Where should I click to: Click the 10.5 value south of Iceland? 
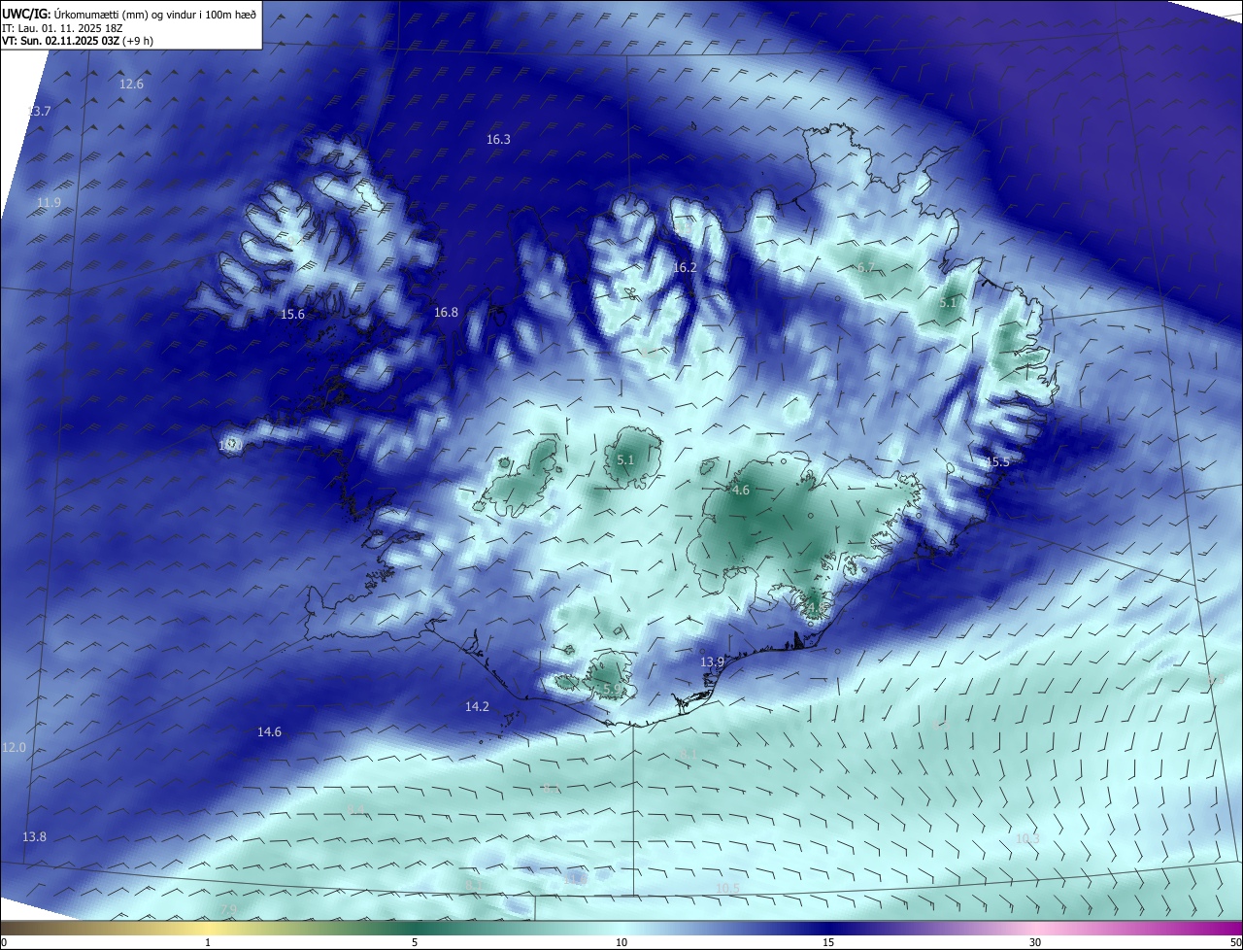coord(727,889)
